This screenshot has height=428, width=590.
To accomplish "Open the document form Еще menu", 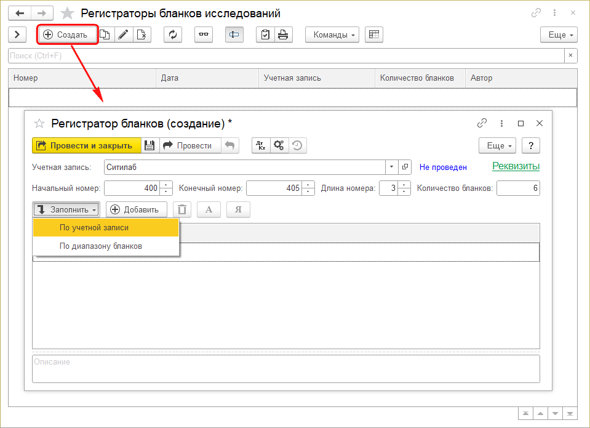I will [x=498, y=145].
